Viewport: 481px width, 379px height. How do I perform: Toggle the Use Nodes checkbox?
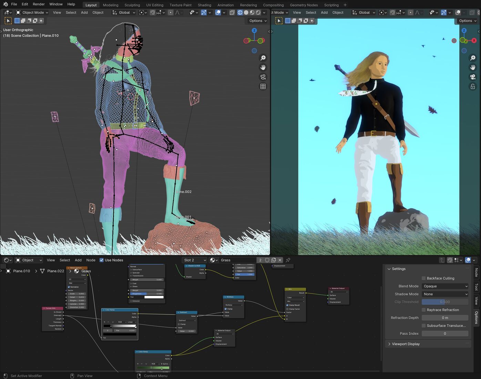click(102, 260)
